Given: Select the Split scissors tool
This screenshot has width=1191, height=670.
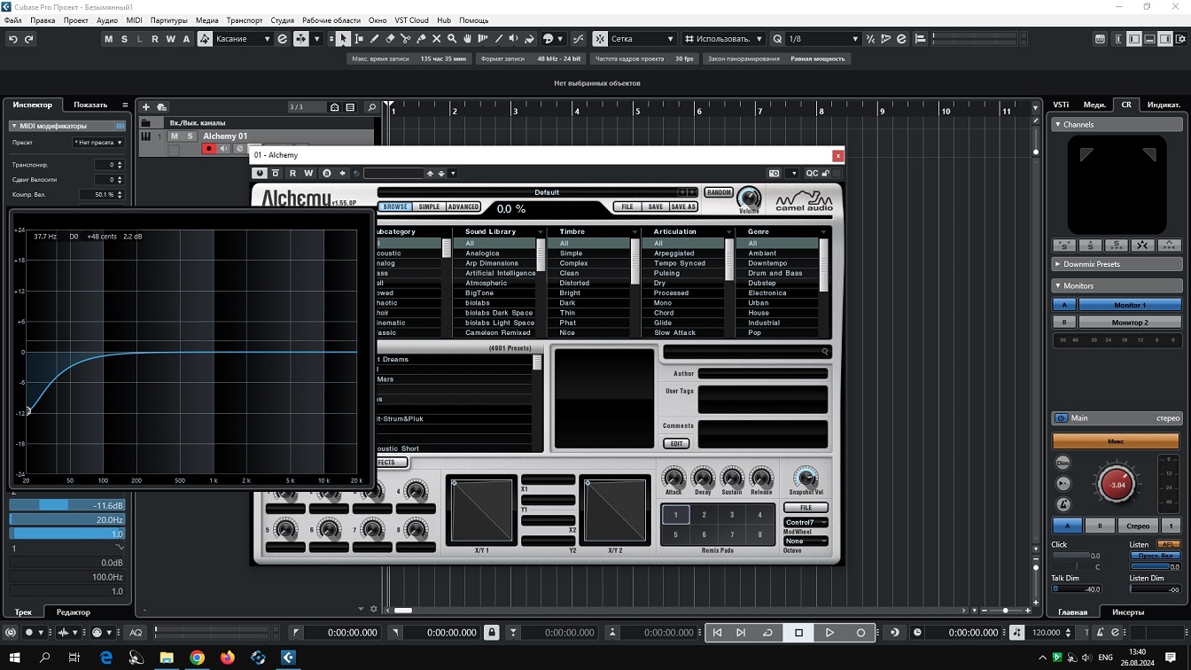Looking at the screenshot, I should tap(406, 39).
